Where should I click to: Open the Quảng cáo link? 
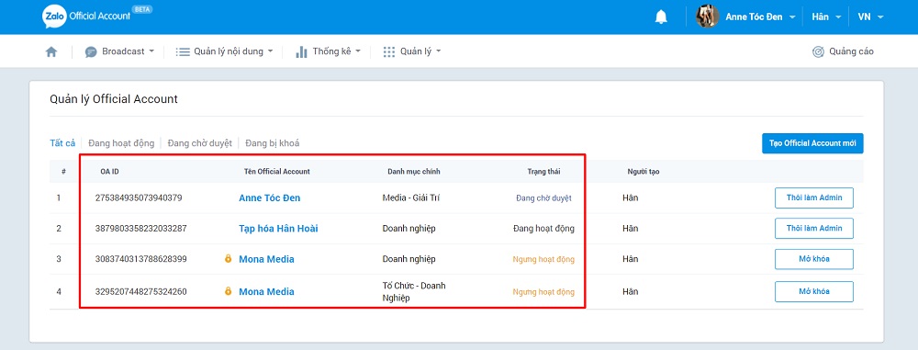pos(843,51)
